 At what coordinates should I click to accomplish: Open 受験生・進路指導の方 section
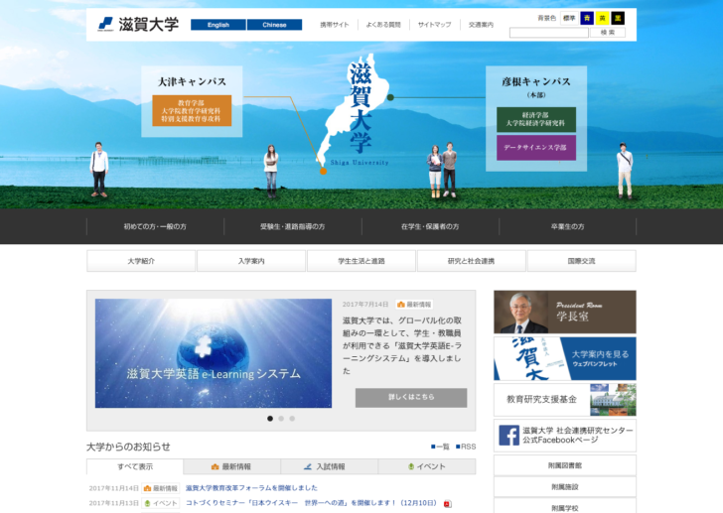(292, 226)
